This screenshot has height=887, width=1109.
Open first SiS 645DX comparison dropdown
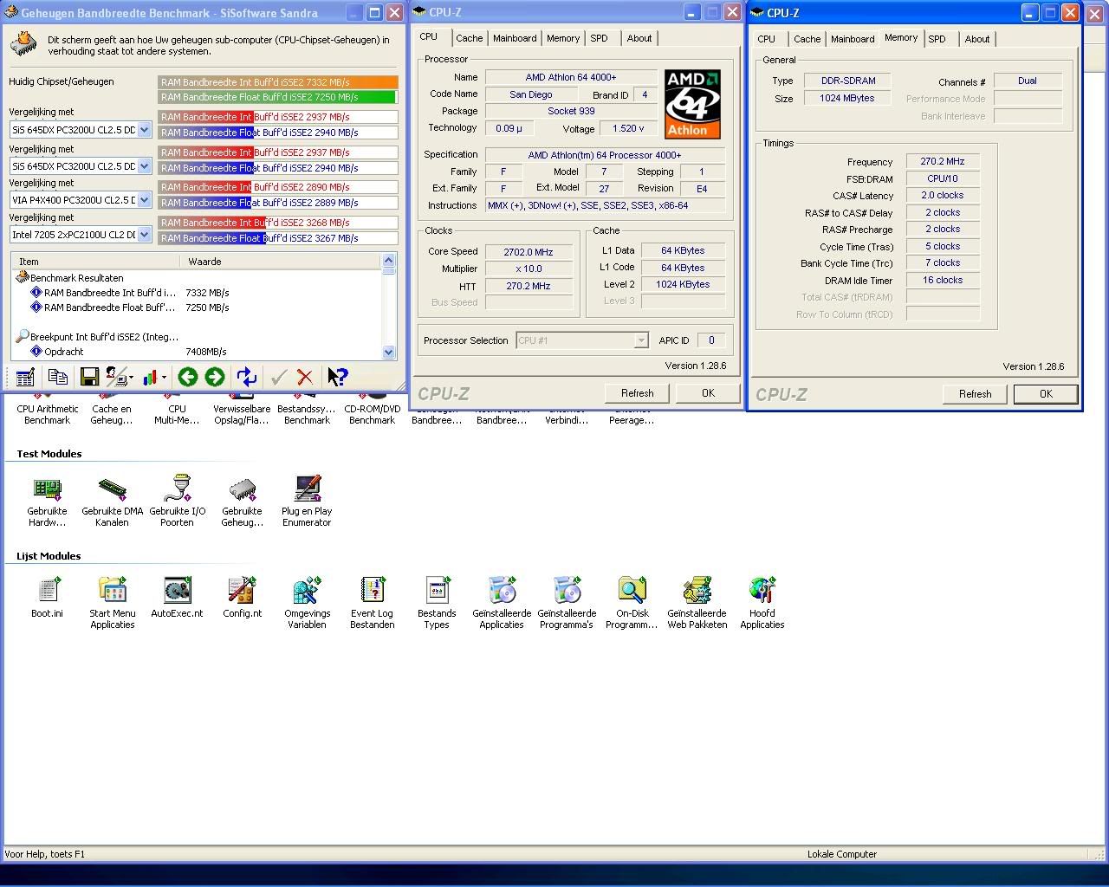144,130
